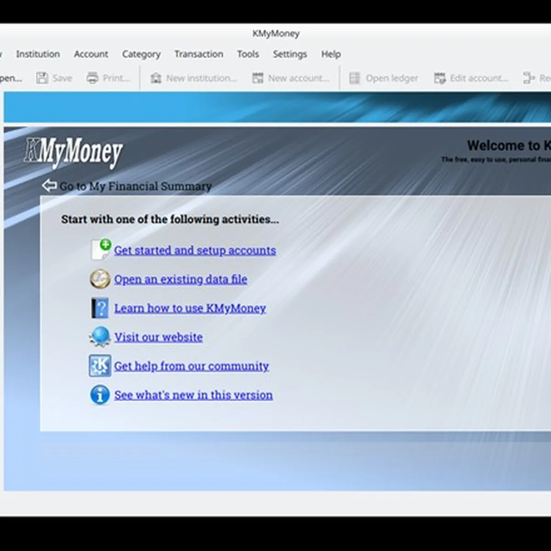Click the Open ledger toolbar label
Screen dimensions: 551x551
click(392, 78)
